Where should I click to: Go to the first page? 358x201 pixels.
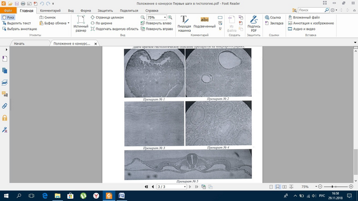coord(147,186)
